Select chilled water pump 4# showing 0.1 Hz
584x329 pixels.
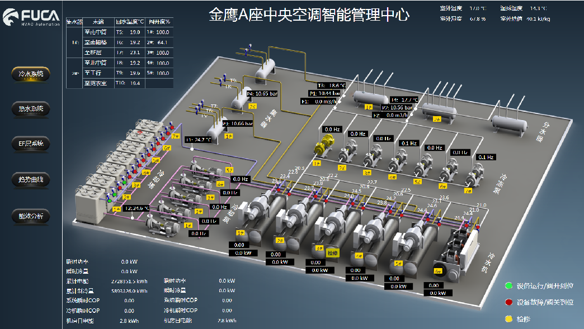(x=398, y=160)
